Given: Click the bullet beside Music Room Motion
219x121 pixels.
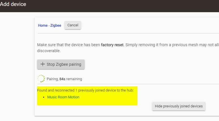Looking at the screenshot, I should (44, 97).
